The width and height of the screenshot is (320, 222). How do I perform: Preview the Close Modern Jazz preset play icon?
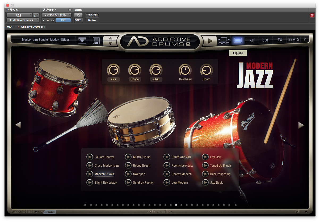click(90, 166)
